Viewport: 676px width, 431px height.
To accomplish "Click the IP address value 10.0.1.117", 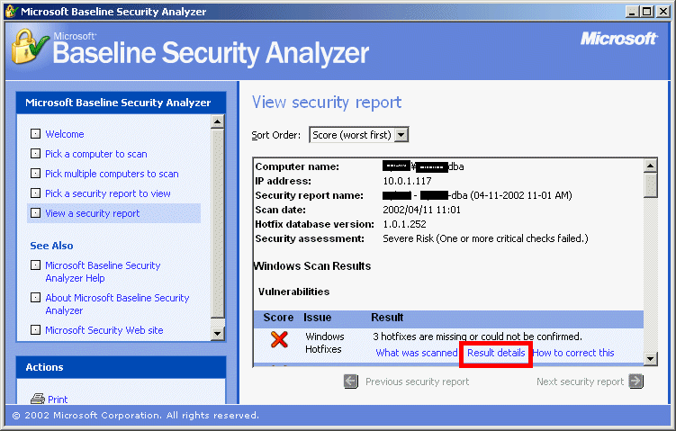I will [x=407, y=181].
